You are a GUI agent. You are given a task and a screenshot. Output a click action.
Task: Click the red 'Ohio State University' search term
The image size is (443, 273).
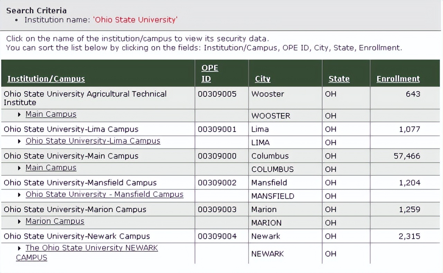[135, 20]
